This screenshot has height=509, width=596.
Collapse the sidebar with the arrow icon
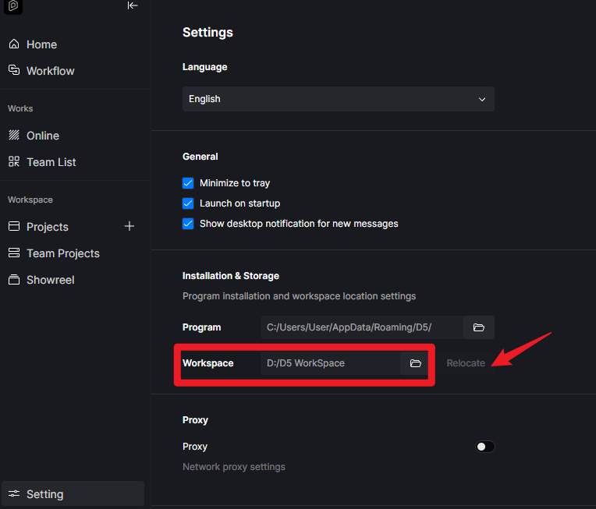[x=133, y=5]
